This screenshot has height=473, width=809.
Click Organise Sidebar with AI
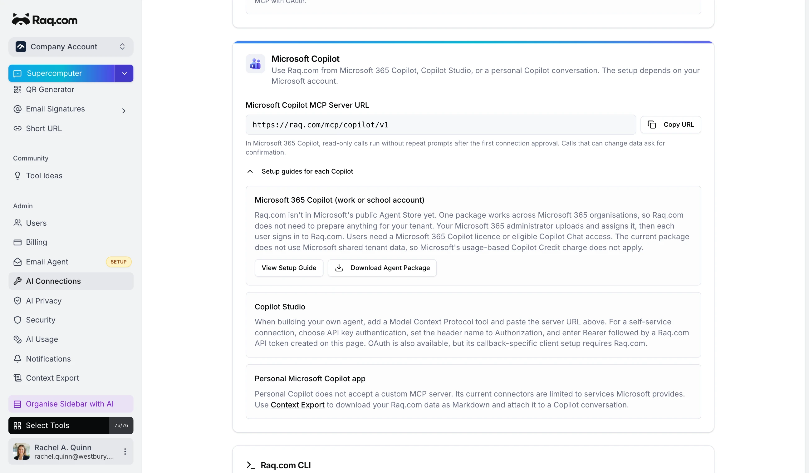click(71, 404)
